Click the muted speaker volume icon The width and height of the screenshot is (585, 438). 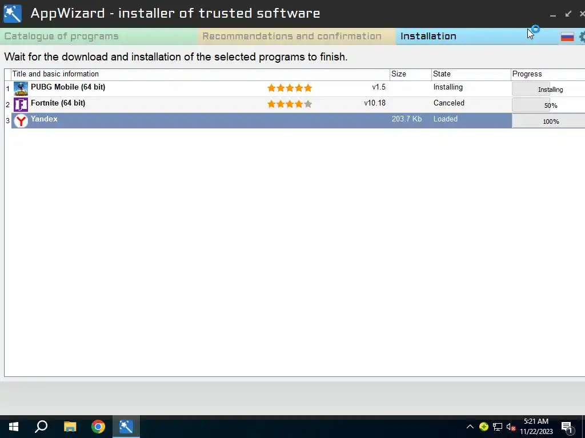coord(511,427)
